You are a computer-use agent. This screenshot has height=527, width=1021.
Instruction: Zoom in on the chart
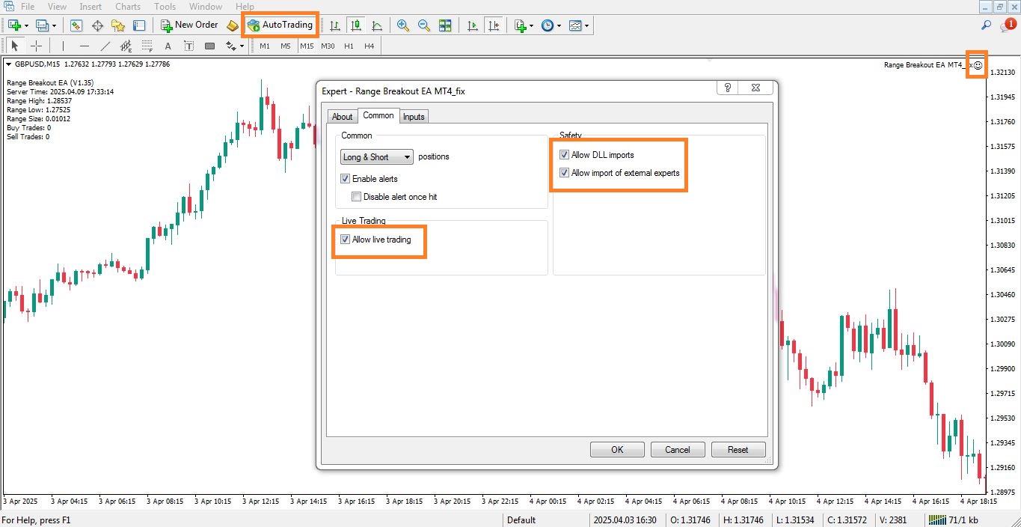point(402,25)
